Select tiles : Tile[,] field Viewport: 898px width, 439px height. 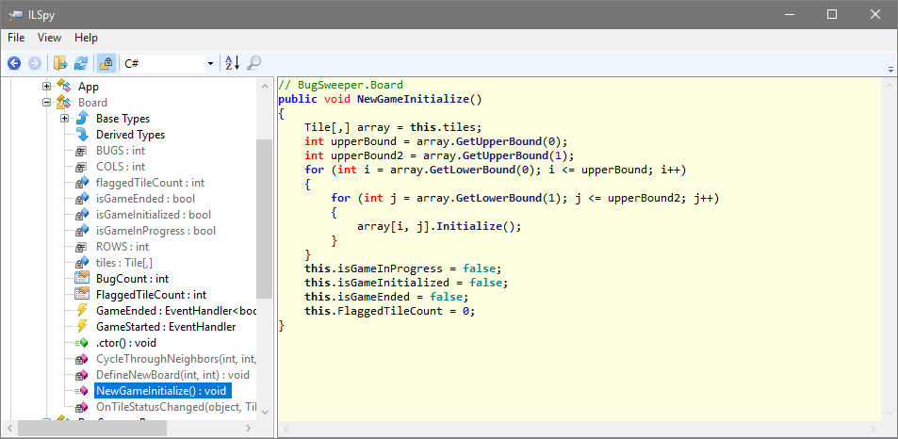123,263
